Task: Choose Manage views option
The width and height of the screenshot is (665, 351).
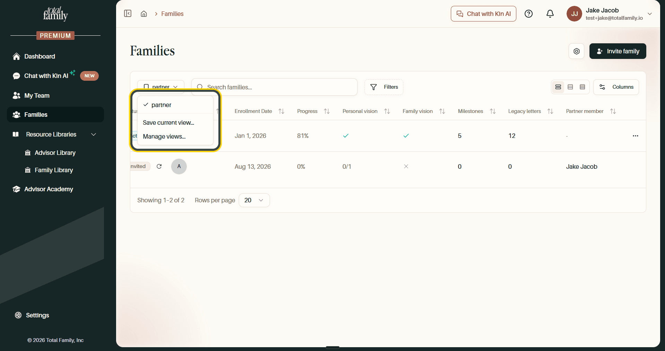Action: point(175,137)
